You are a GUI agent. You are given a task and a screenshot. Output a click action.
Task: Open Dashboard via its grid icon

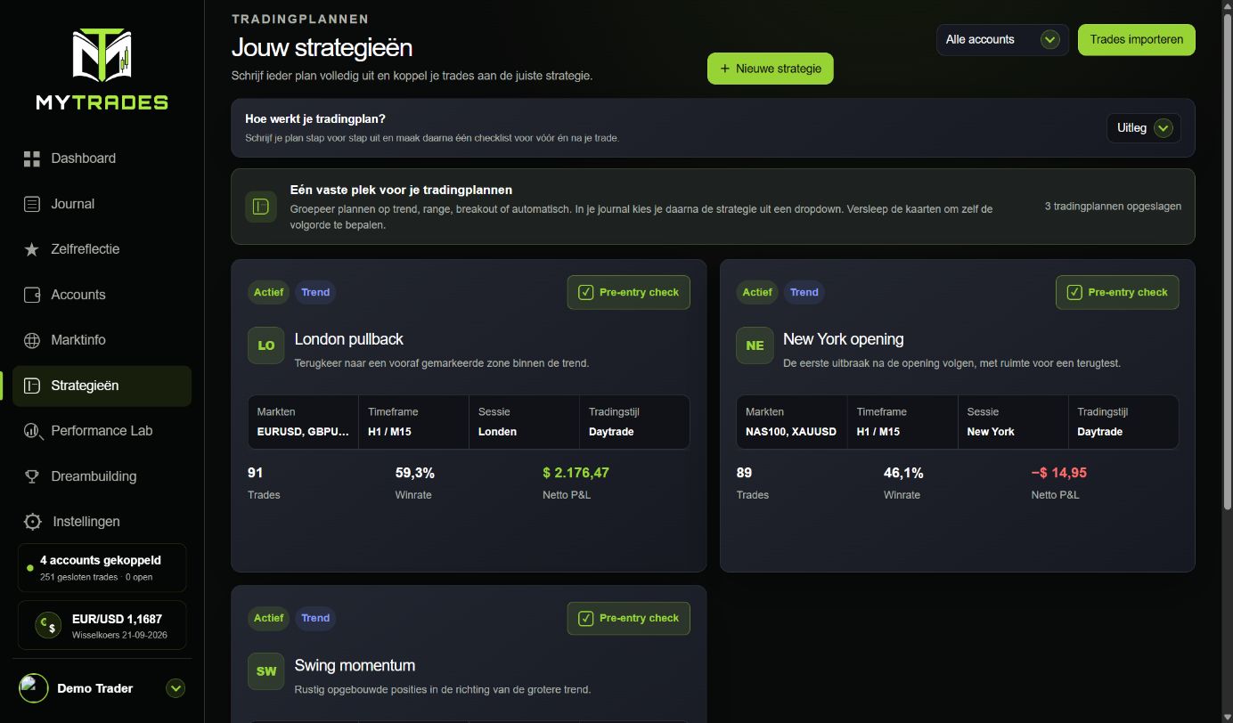(x=32, y=158)
